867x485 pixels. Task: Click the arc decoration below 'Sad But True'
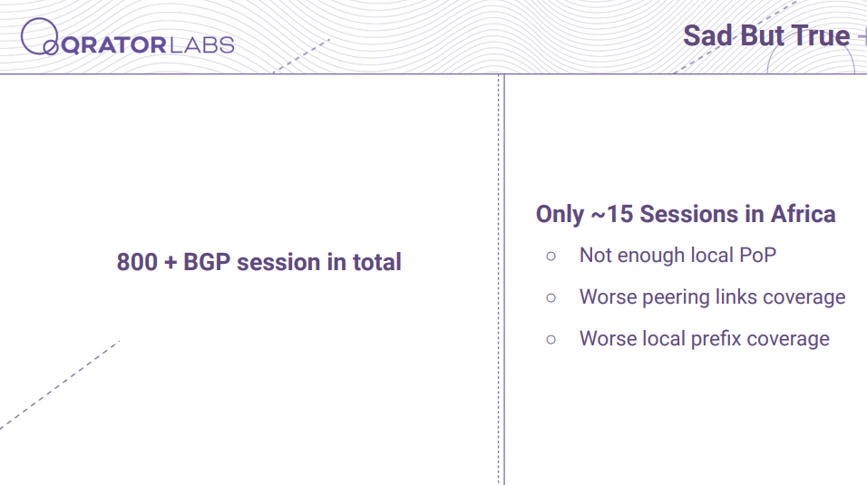point(811,57)
